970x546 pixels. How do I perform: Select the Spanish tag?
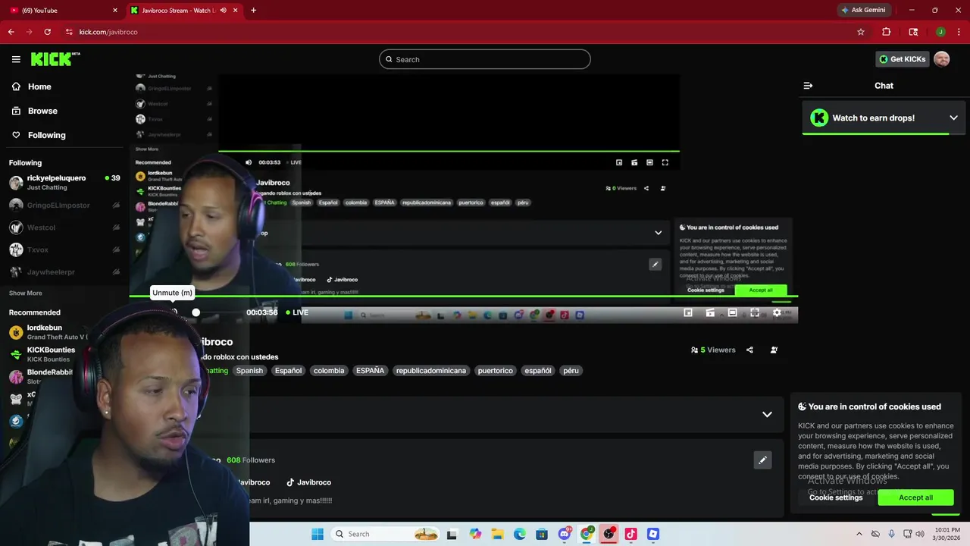tap(249, 371)
